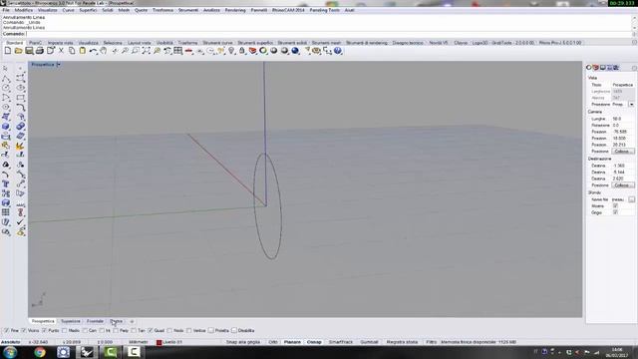The image size is (638, 359).
Task: Select the Circle tool in left toolbar
Action: (x=6, y=88)
